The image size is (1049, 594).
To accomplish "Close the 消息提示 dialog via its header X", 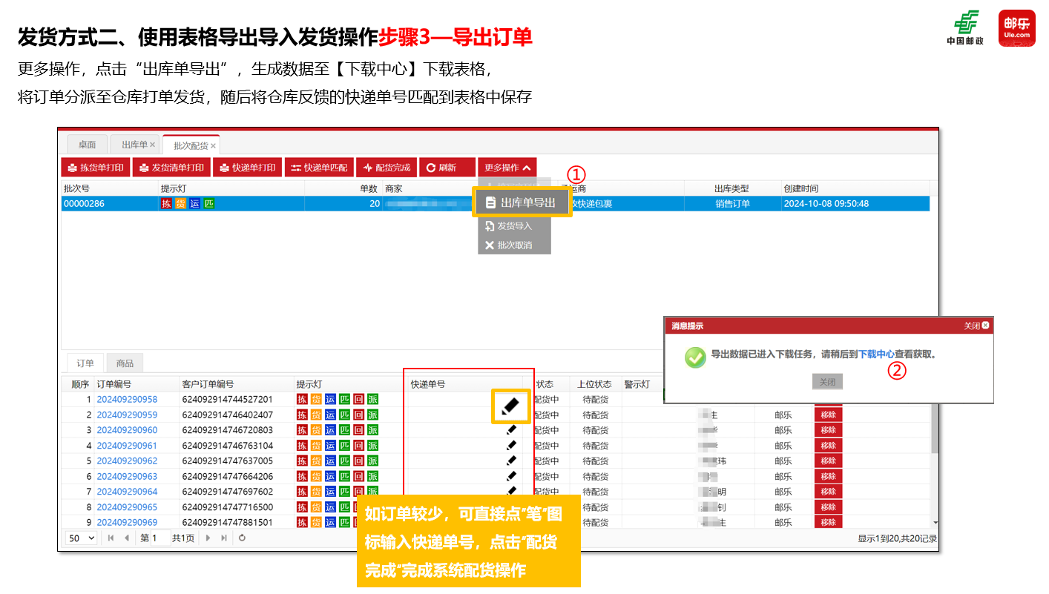I will tap(985, 326).
